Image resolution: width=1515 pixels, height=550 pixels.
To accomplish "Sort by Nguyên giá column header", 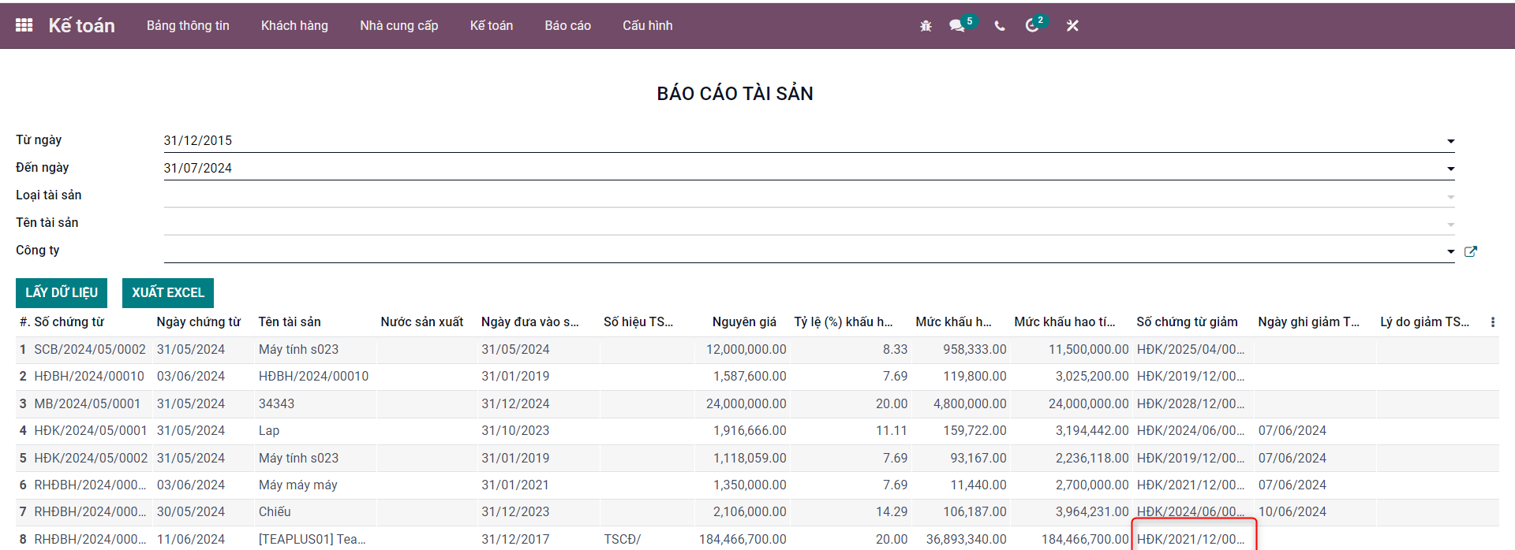I will (x=743, y=322).
